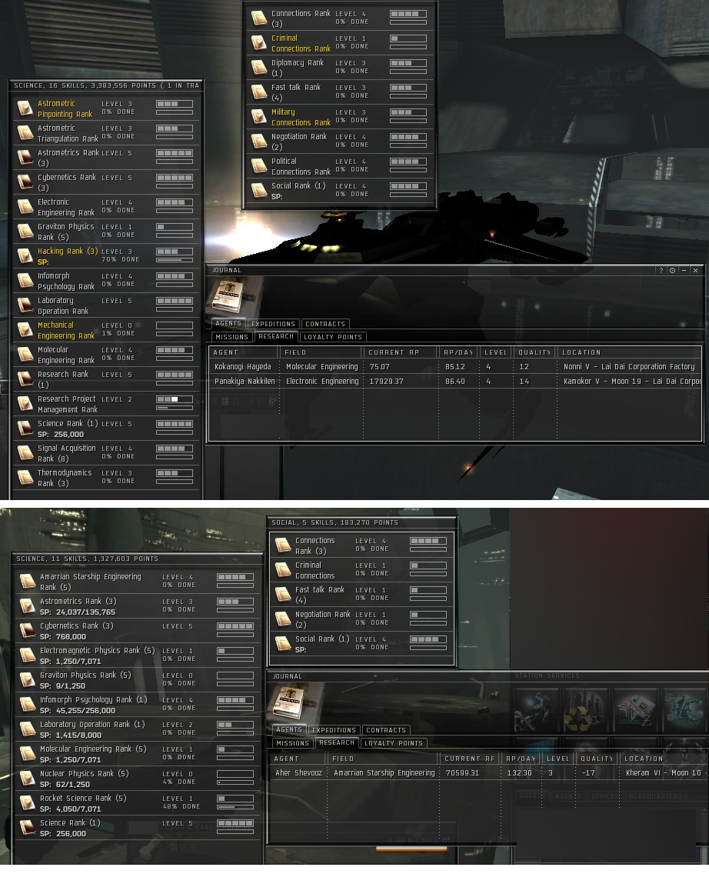709x884 pixels.
Task: Sort by RP/Day header above 132.30
Action: tap(520, 759)
